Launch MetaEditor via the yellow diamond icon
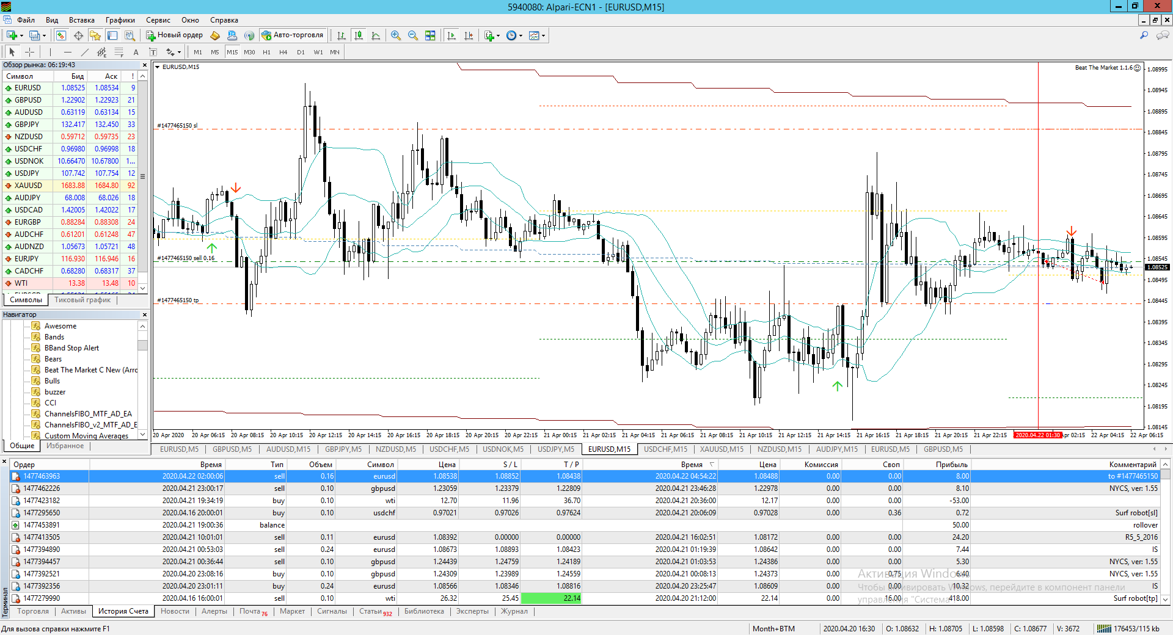 click(215, 35)
